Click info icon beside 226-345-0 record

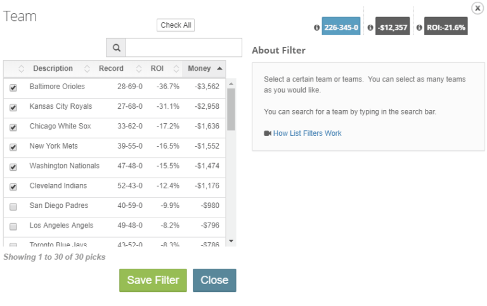click(x=316, y=28)
